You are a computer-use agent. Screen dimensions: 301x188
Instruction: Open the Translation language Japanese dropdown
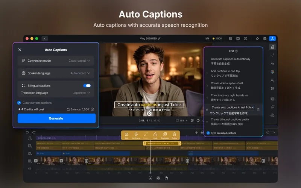tap(81, 93)
